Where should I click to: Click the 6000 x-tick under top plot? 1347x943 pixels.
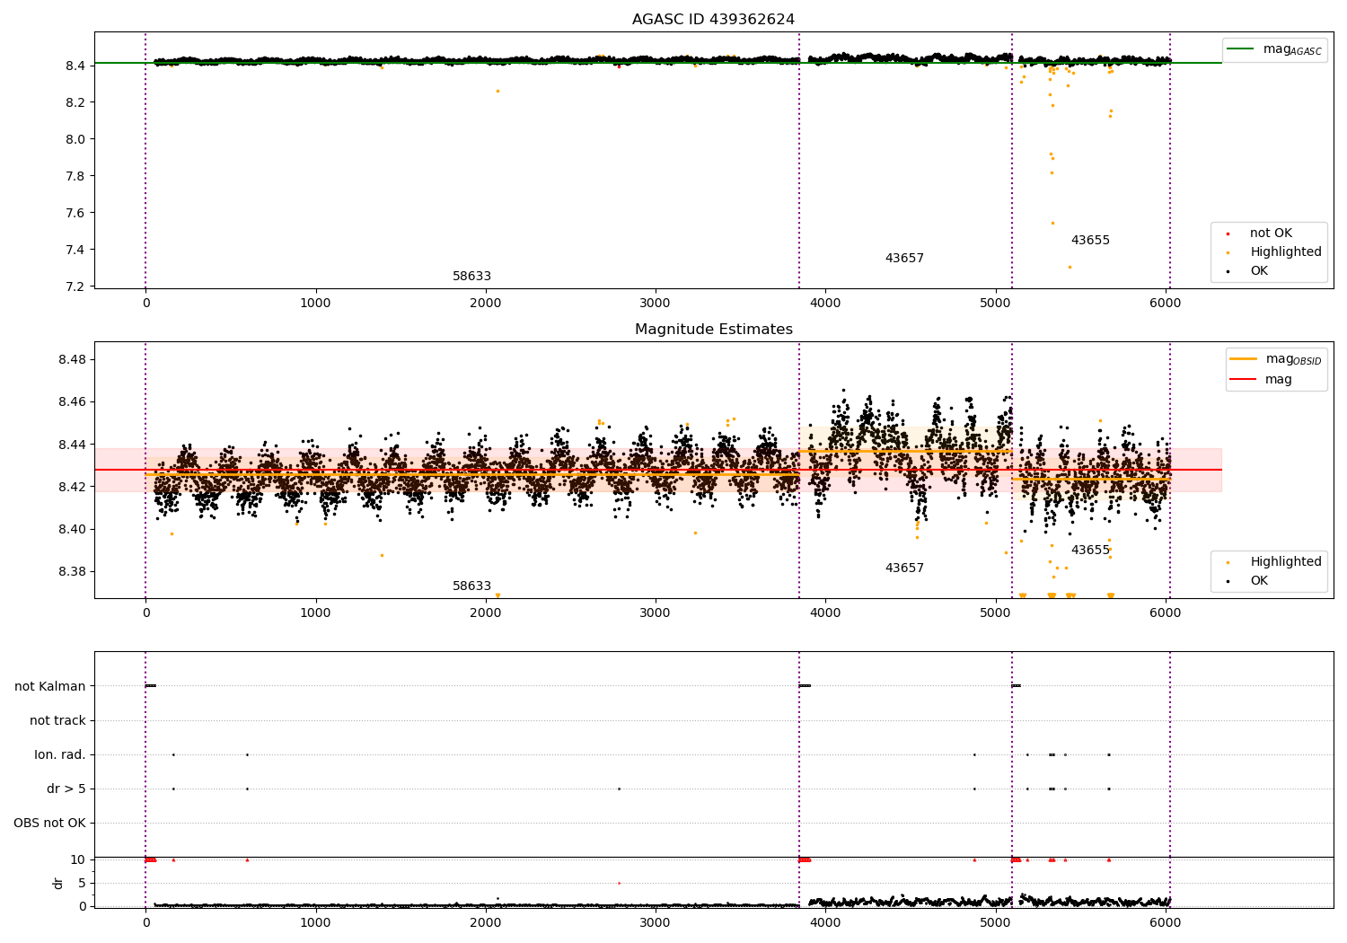tap(1166, 304)
